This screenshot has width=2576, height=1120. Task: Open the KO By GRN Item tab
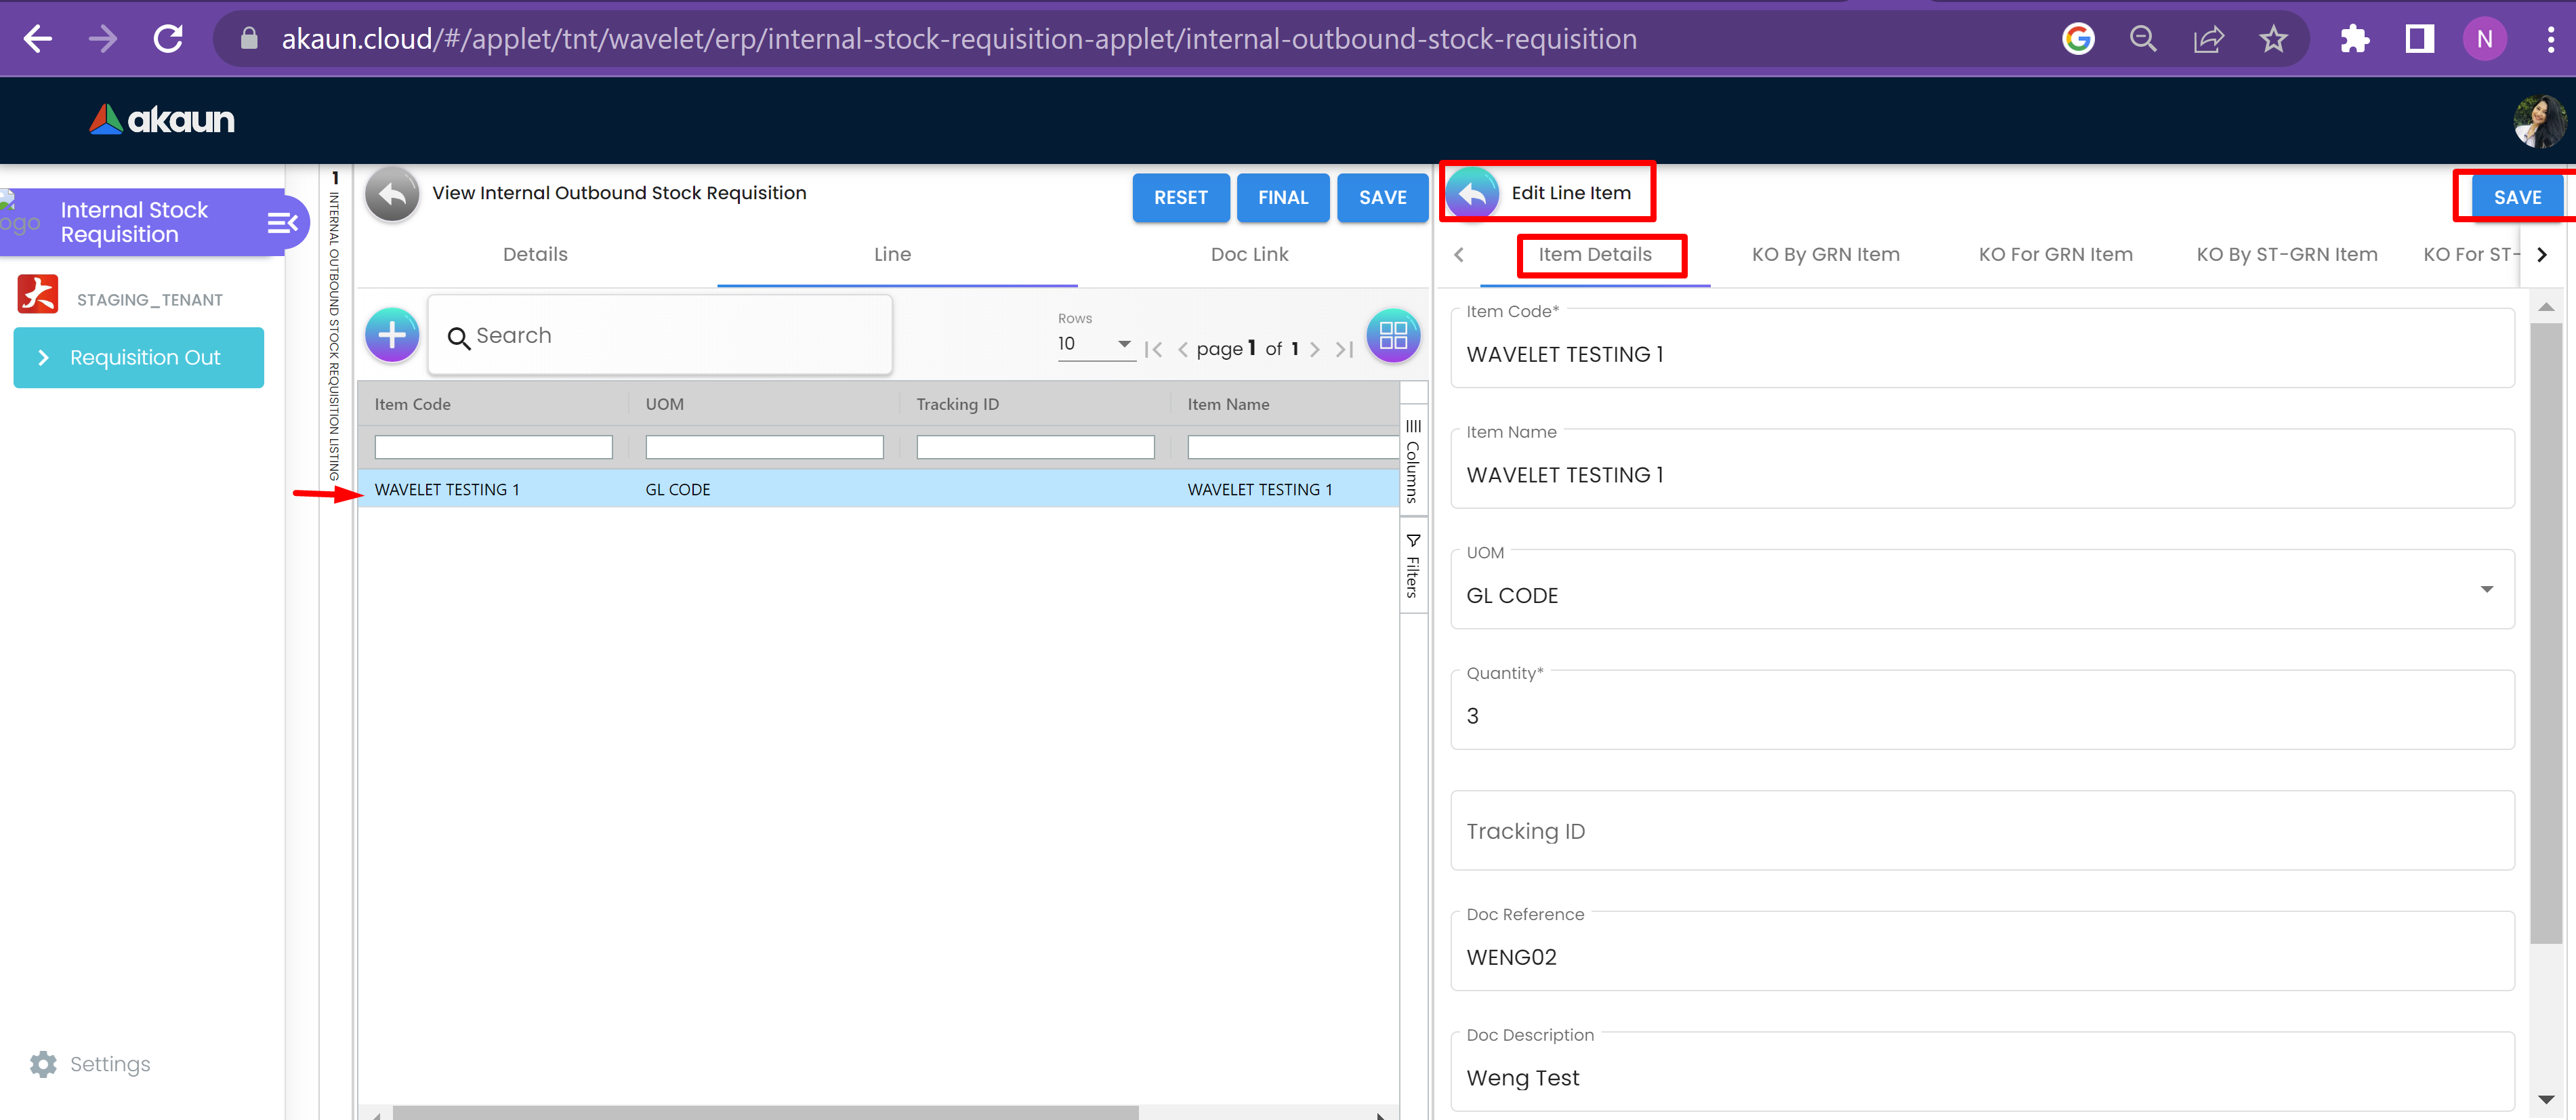[1825, 254]
